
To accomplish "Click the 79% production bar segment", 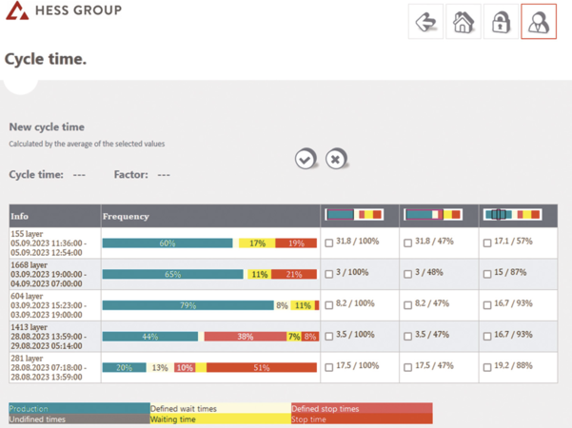I will [187, 305].
